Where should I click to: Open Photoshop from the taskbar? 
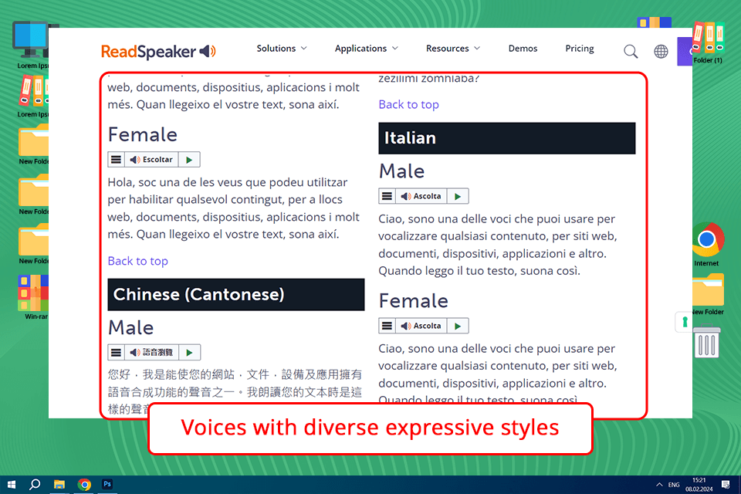coord(107,485)
